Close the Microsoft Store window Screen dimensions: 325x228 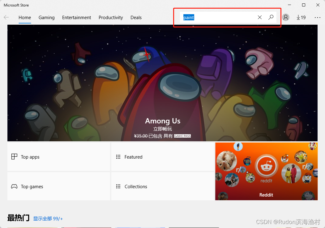coord(318,5)
